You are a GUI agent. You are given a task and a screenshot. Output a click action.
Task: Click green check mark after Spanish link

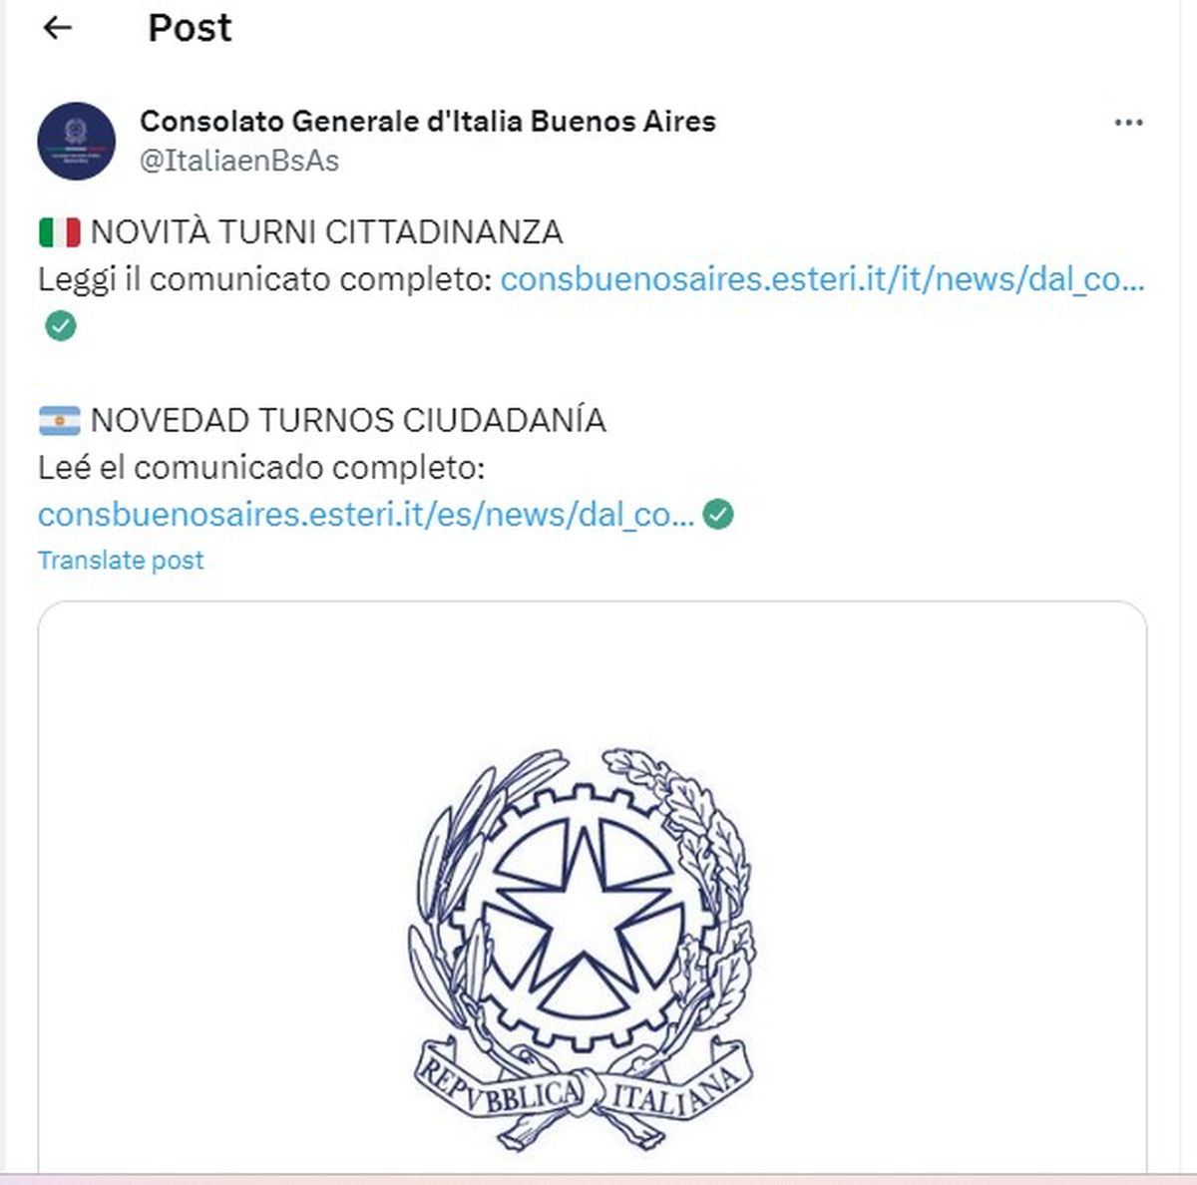pos(718,515)
